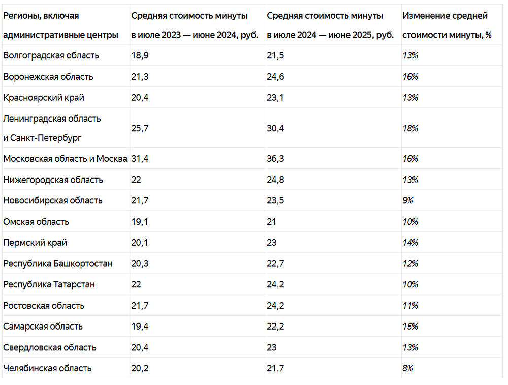Select the 36,3 value for Moscow
Viewport: 508px width, 385px height.
[x=276, y=159]
